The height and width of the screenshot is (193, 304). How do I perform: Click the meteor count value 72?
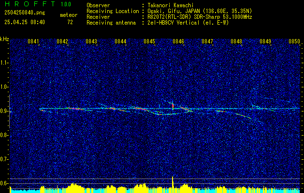point(70,22)
